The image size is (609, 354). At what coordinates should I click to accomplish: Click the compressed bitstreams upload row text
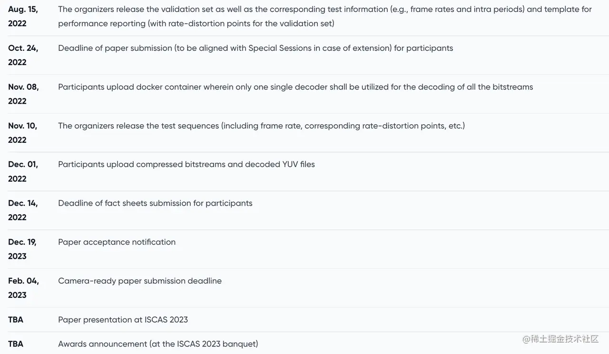pyautogui.click(x=187, y=164)
